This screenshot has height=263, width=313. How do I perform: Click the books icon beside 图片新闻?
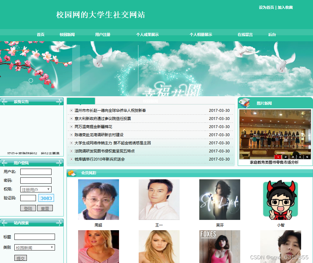coord(244,103)
